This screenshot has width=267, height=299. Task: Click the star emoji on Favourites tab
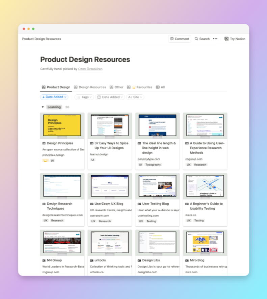(134, 87)
